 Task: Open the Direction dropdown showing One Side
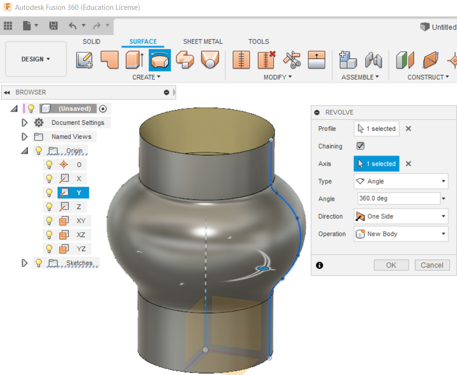tap(400, 216)
